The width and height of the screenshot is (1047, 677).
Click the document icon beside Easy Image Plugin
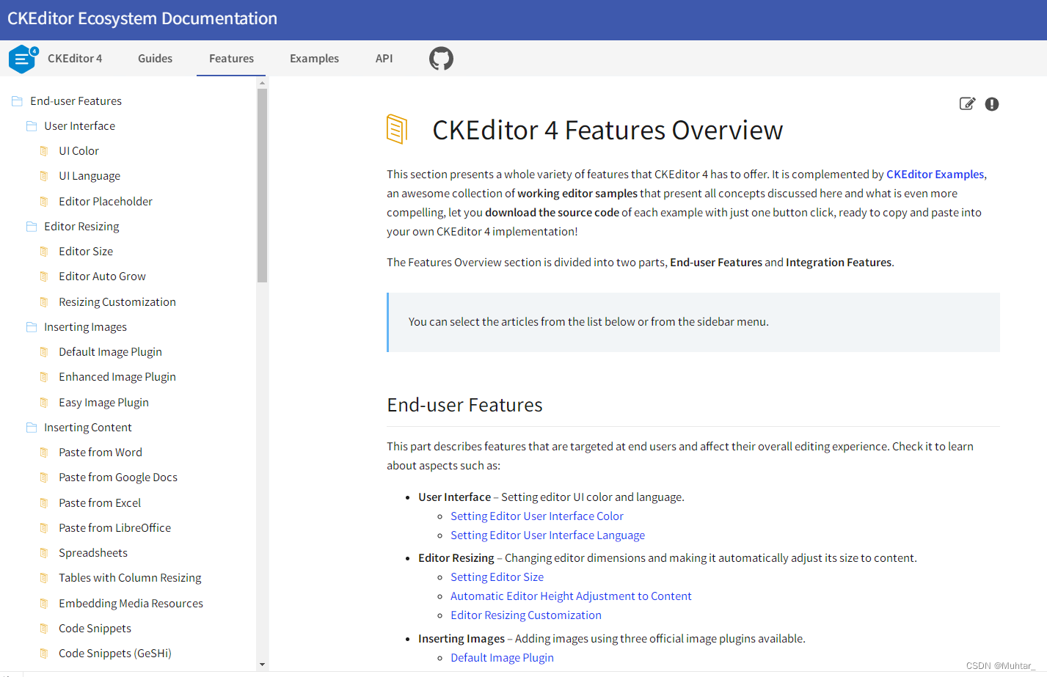(x=44, y=403)
